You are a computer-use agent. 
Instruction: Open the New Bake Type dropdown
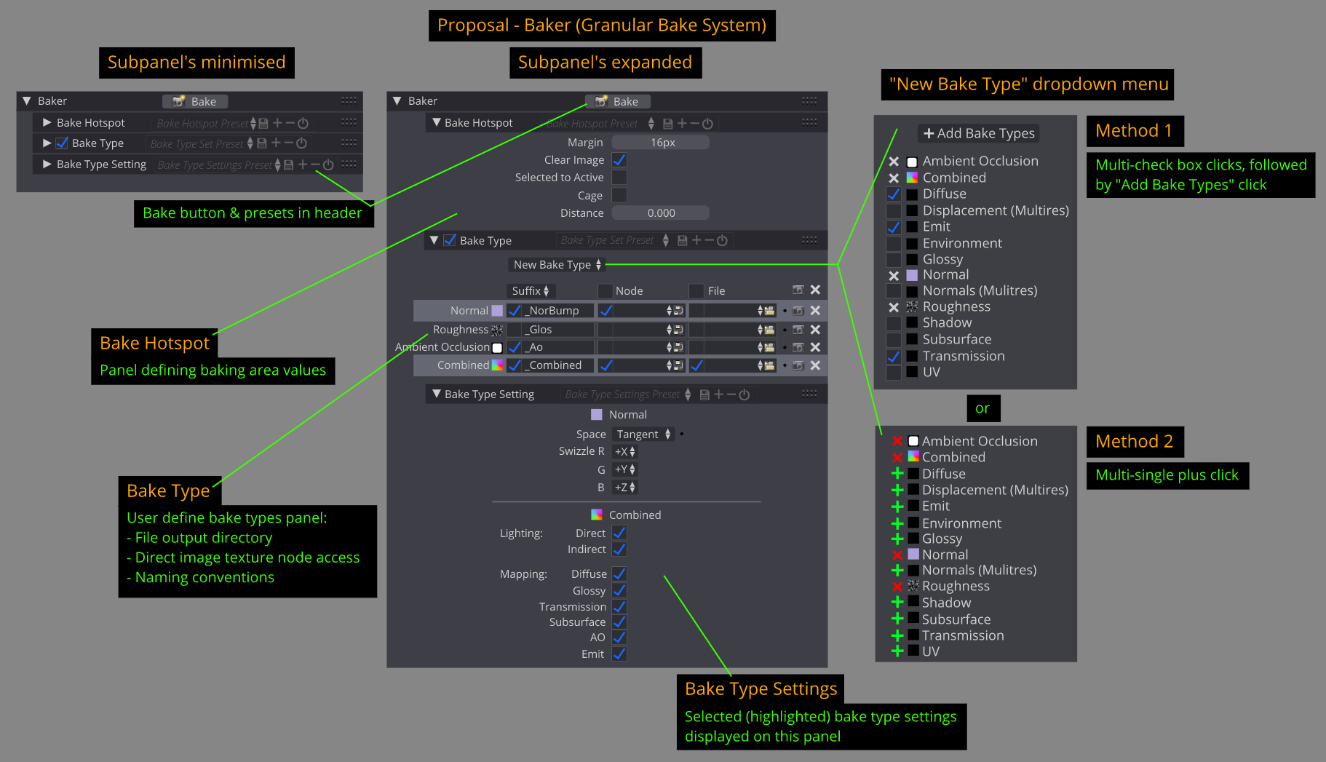coord(557,265)
